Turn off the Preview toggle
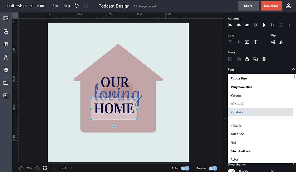Viewport: 296px width, 172px height. tap(213, 168)
